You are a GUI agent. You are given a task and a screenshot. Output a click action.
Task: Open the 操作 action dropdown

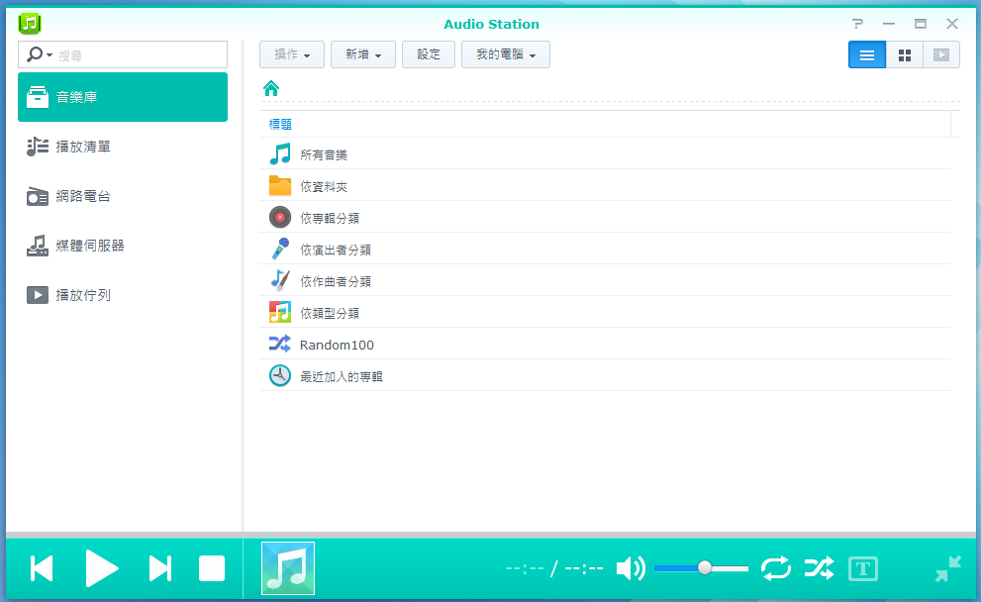pos(292,54)
